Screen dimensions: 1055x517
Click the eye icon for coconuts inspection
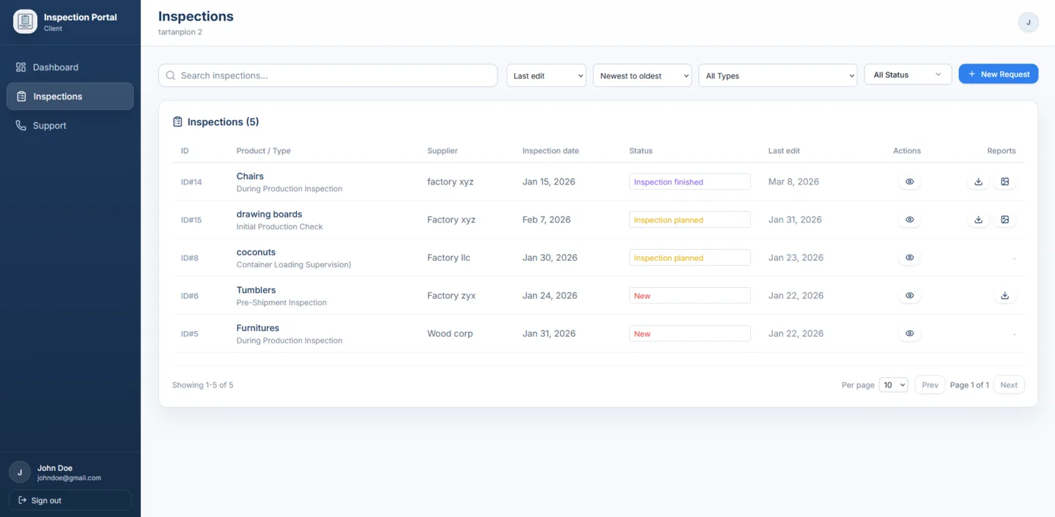point(909,258)
